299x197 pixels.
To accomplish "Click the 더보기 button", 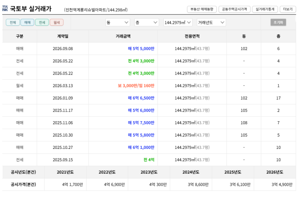I will tap(288, 9).
